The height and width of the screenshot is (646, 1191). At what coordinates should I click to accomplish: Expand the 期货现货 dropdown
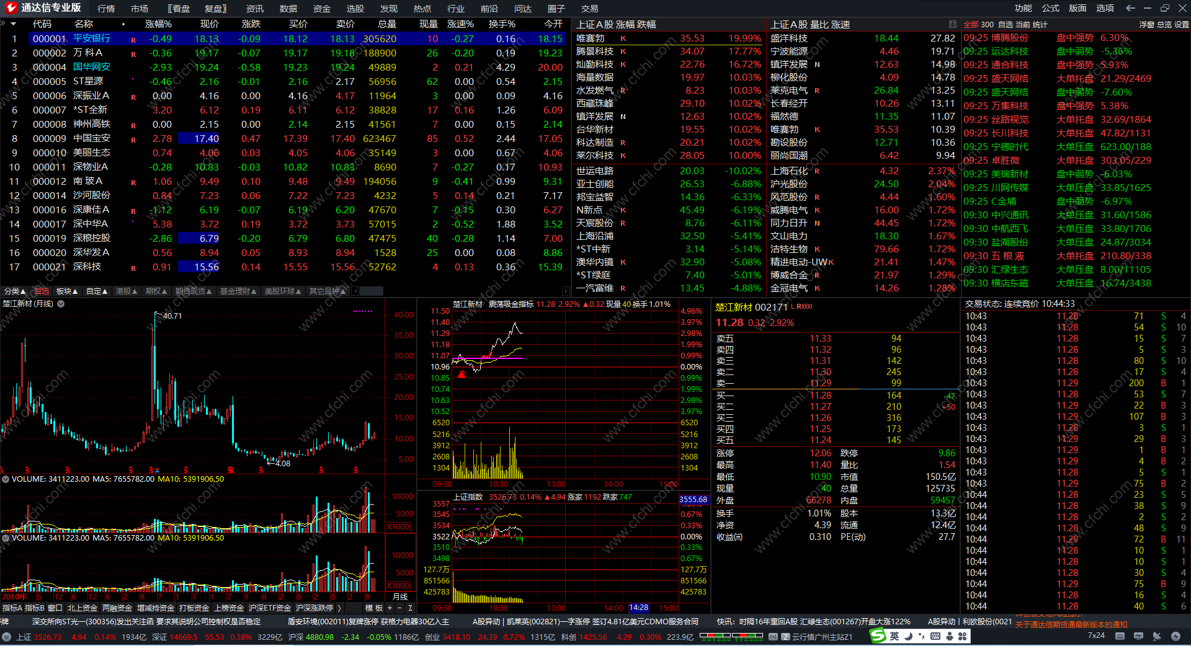tap(194, 291)
